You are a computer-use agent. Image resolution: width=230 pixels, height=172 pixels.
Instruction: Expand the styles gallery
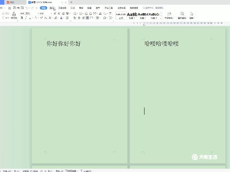point(160,18)
